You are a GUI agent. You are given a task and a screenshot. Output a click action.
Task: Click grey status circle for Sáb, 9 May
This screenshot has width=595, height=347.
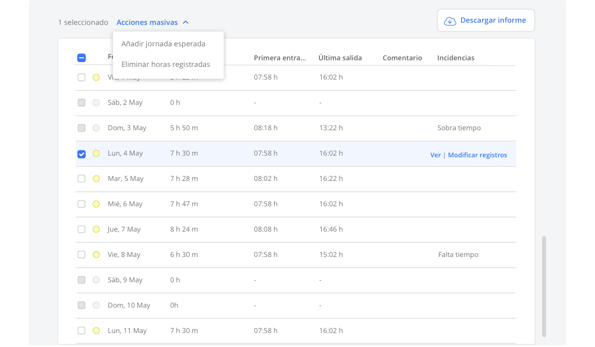pyautogui.click(x=96, y=280)
